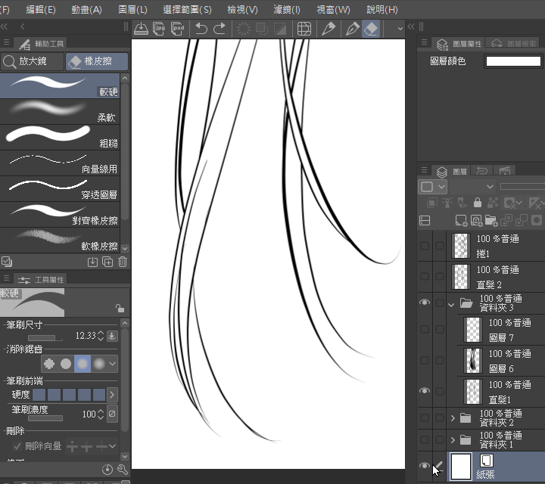Click the white 圖層顏色 swatch
Screen dimensions: 545x484
[513, 61]
